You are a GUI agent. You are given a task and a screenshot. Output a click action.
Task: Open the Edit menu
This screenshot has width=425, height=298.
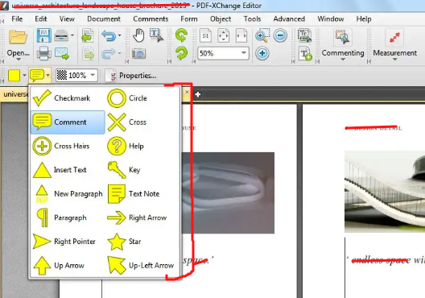[x=41, y=19]
